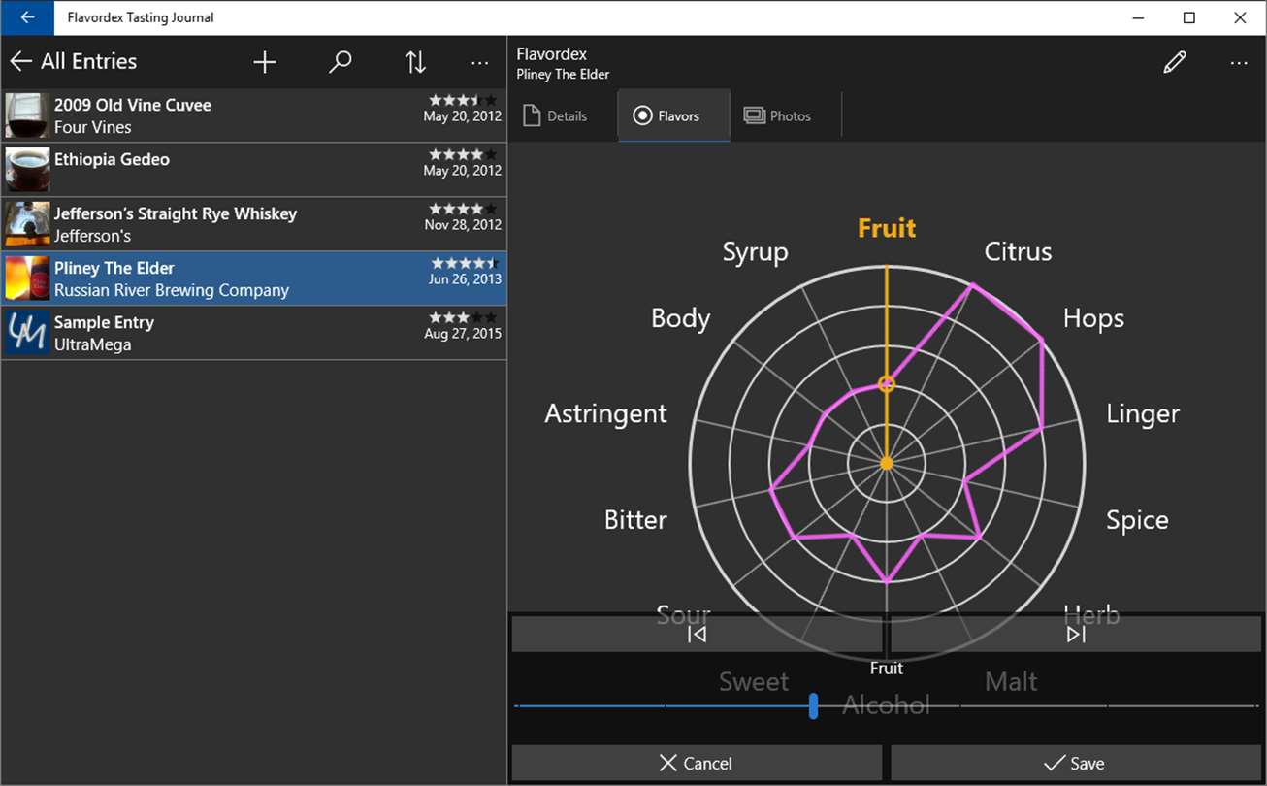Click the title bar back arrow
The image size is (1267, 786).
[x=27, y=17]
